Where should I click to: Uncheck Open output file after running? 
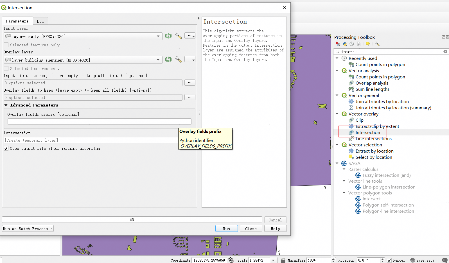pyautogui.click(x=6, y=148)
